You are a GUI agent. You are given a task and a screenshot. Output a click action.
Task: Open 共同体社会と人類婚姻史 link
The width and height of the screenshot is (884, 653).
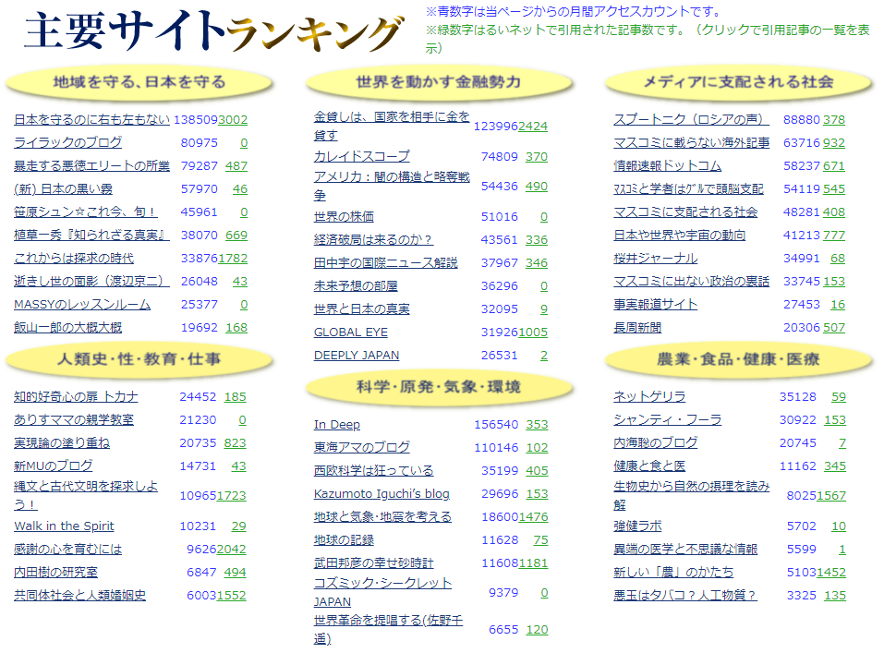[79, 596]
